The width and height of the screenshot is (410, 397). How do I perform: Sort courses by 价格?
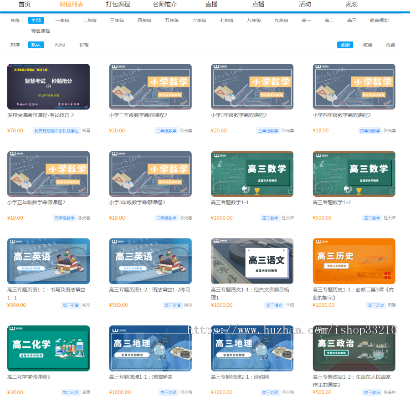[x=84, y=45]
